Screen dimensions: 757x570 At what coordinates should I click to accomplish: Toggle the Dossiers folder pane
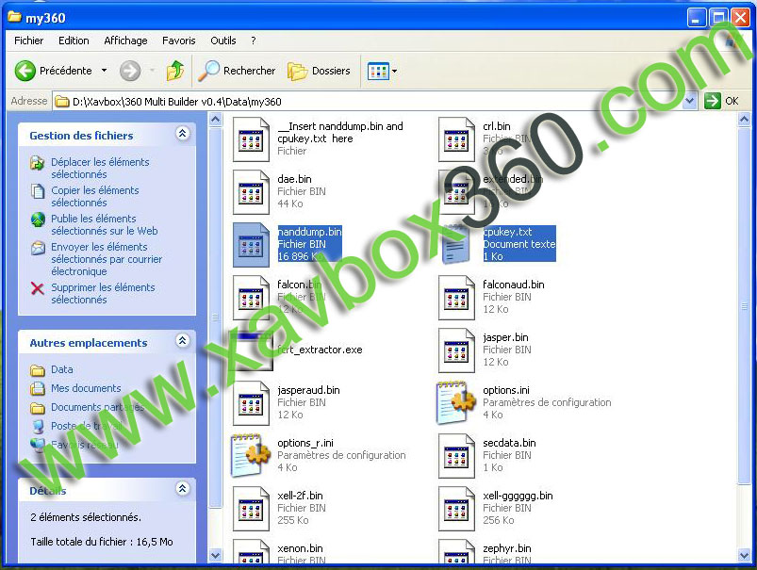point(320,71)
